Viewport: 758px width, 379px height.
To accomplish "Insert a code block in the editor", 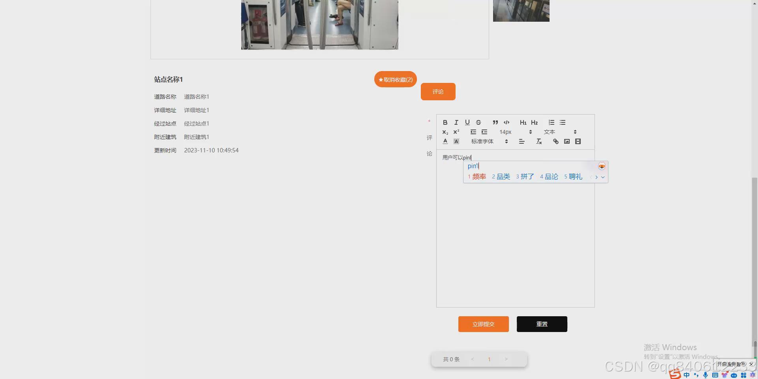I will (507, 122).
